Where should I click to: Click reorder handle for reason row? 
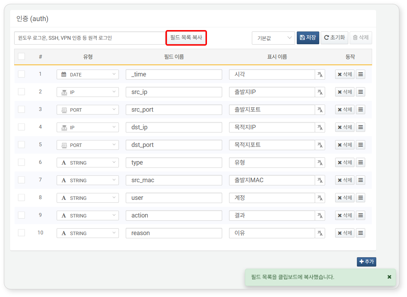pos(361,233)
